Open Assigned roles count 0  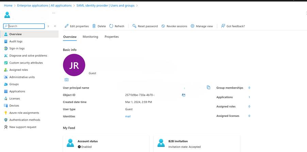(249, 106)
